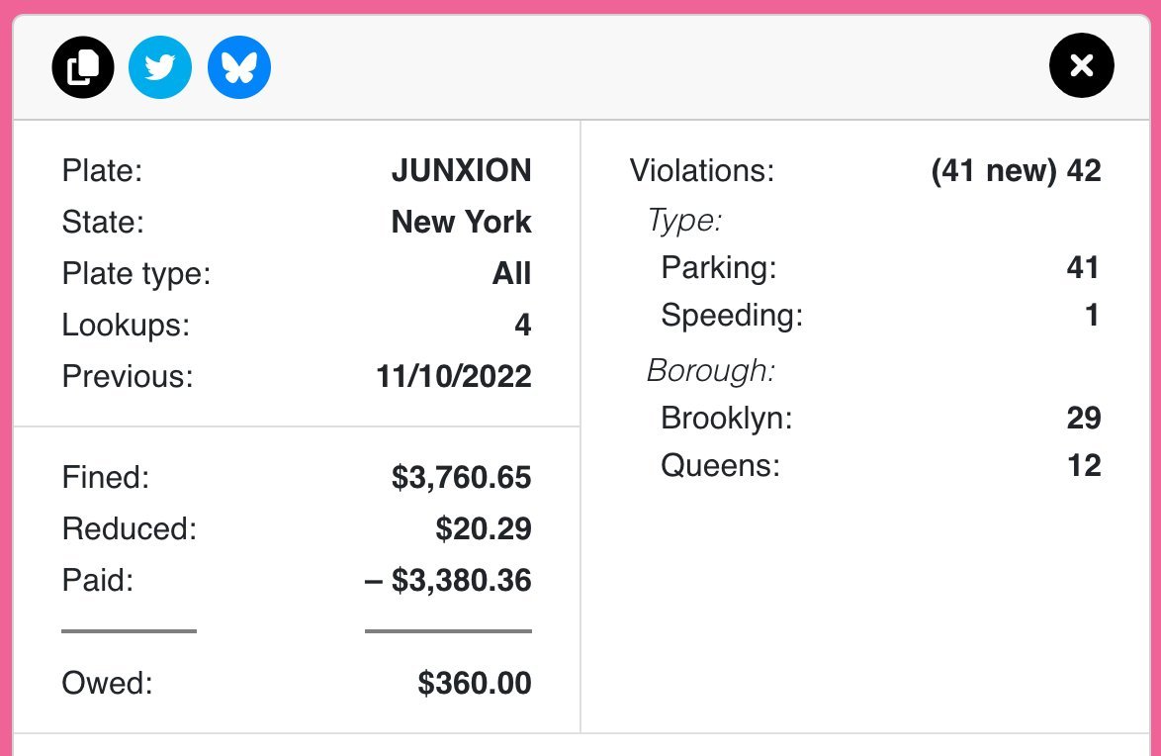Image resolution: width=1161 pixels, height=756 pixels.
Task: Share results via Twitter bird icon
Action: point(160,67)
